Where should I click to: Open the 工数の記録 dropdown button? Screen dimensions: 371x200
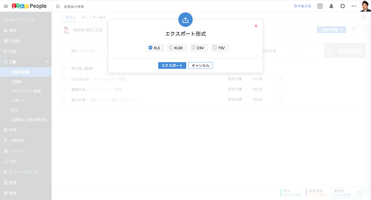click(332, 30)
